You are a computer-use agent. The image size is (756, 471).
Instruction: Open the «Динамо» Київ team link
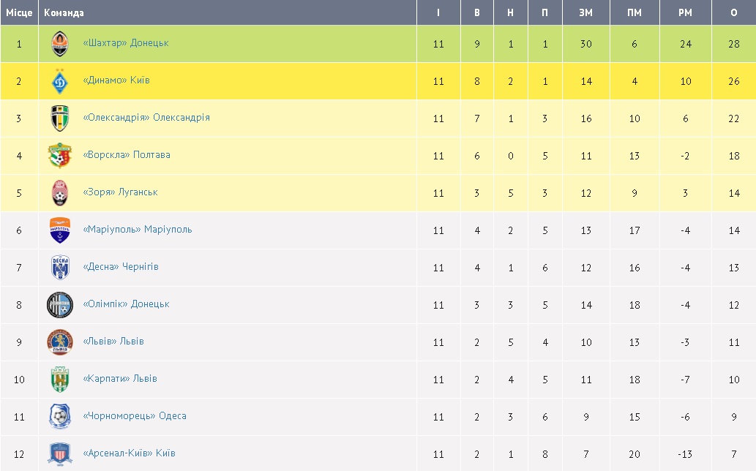[x=116, y=80]
